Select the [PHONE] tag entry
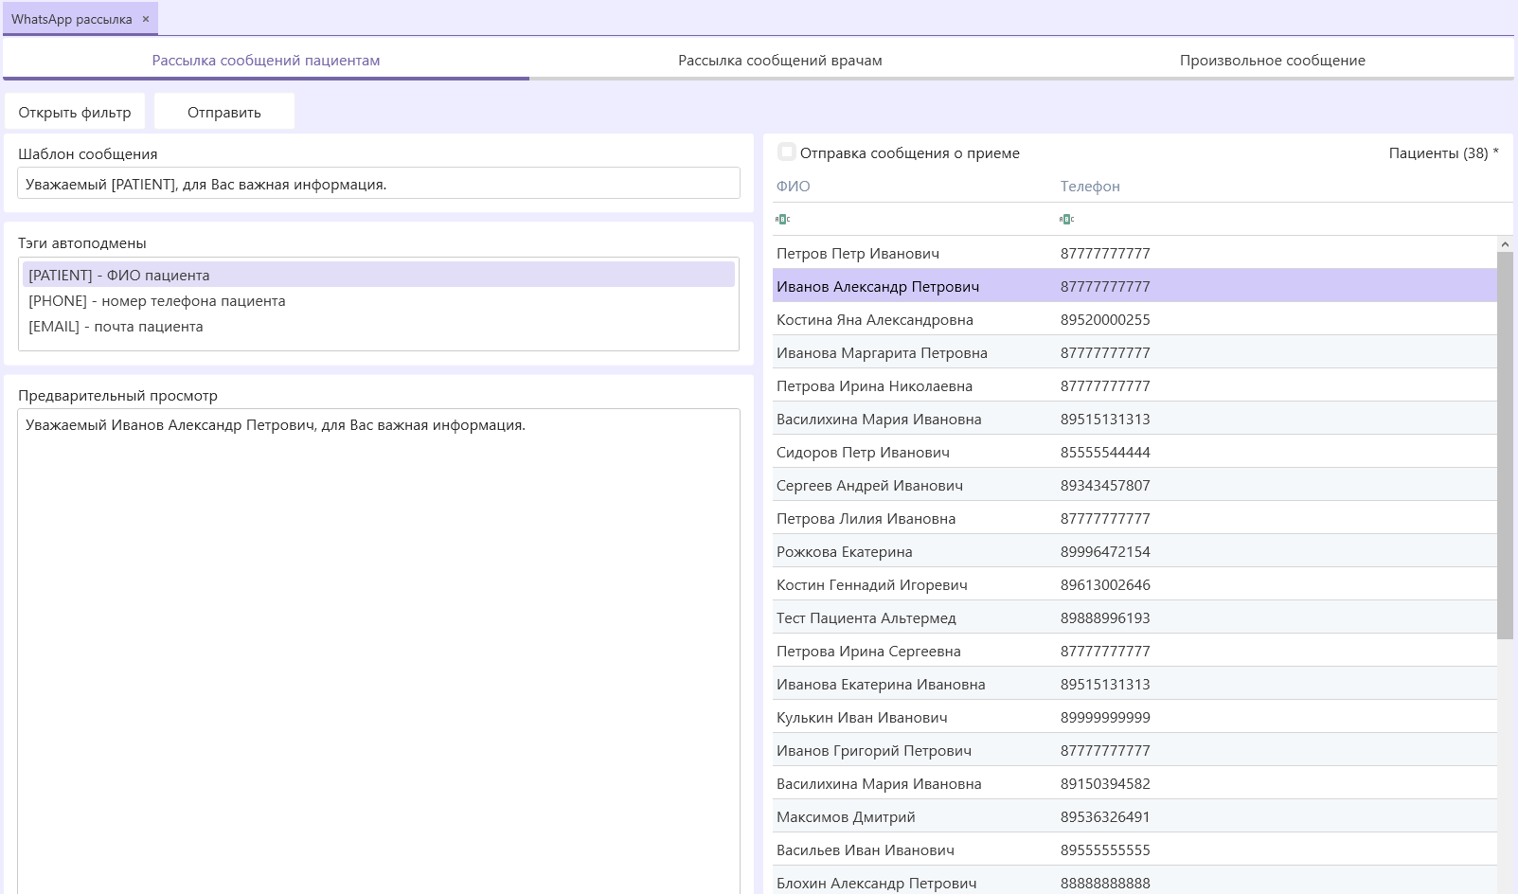The width and height of the screenshot is (1518, 894). [x=379, y=300]
